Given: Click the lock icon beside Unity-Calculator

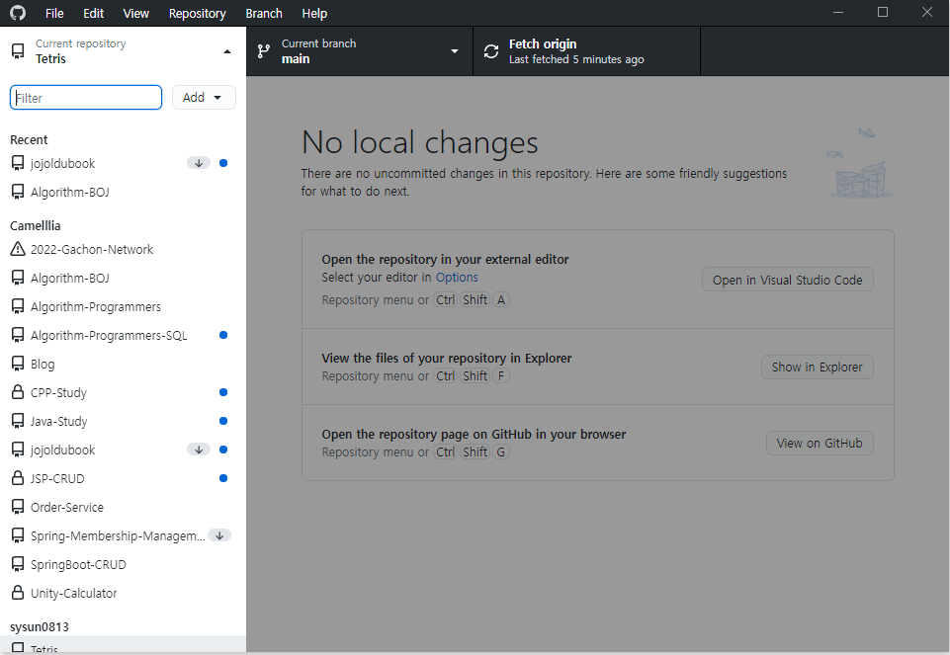Looking at the screenshot, I should pos(18,593).
